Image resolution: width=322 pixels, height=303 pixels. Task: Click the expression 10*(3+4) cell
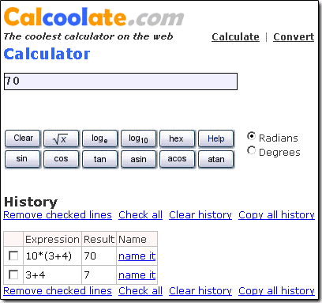(53, 256)
